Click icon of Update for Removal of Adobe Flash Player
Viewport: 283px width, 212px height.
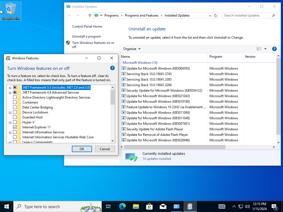124,135
